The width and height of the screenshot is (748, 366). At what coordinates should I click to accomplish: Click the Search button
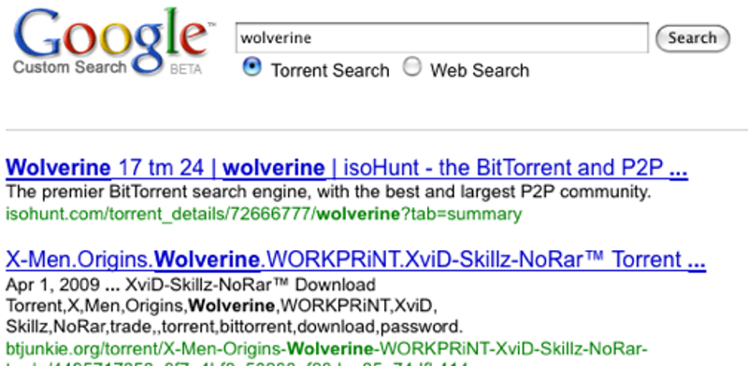click(x=693, y=38)
